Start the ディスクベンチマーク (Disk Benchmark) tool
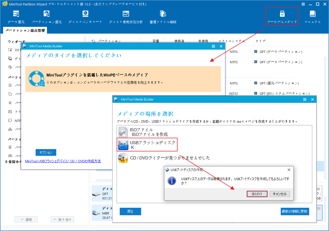 pos(85,17)
